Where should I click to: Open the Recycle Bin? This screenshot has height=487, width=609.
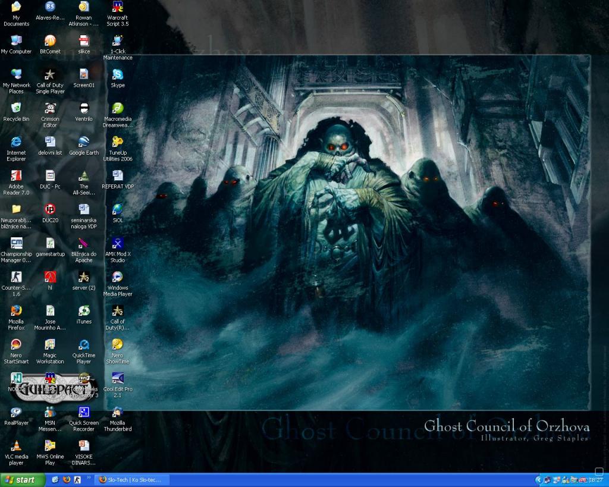point(16,112)
